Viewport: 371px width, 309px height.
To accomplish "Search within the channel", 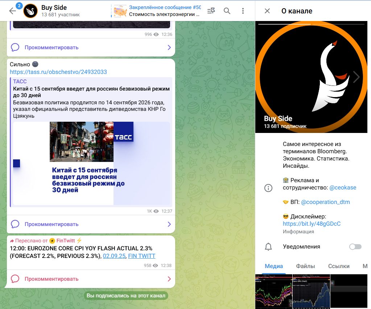I will (x=227, y=11).
